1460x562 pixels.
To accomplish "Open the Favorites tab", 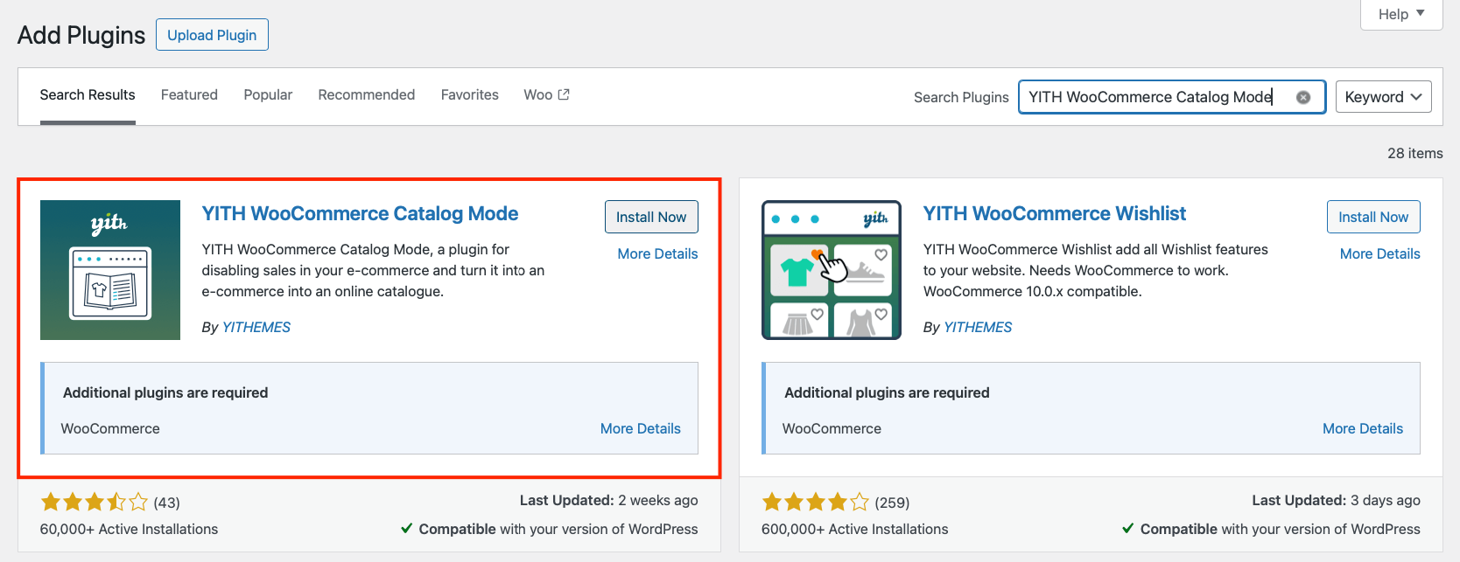I will tap(470, 94).
